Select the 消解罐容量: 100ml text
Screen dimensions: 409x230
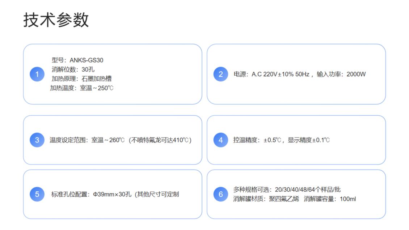pyautogui.click(x=330, y=199)
